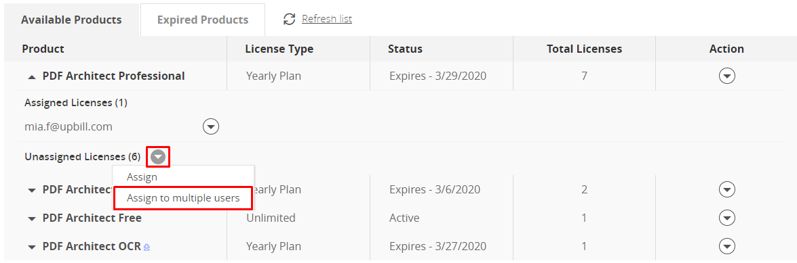Choose Assign from the dropdown menu
797x263 pixels.
[x=142, y=177]
